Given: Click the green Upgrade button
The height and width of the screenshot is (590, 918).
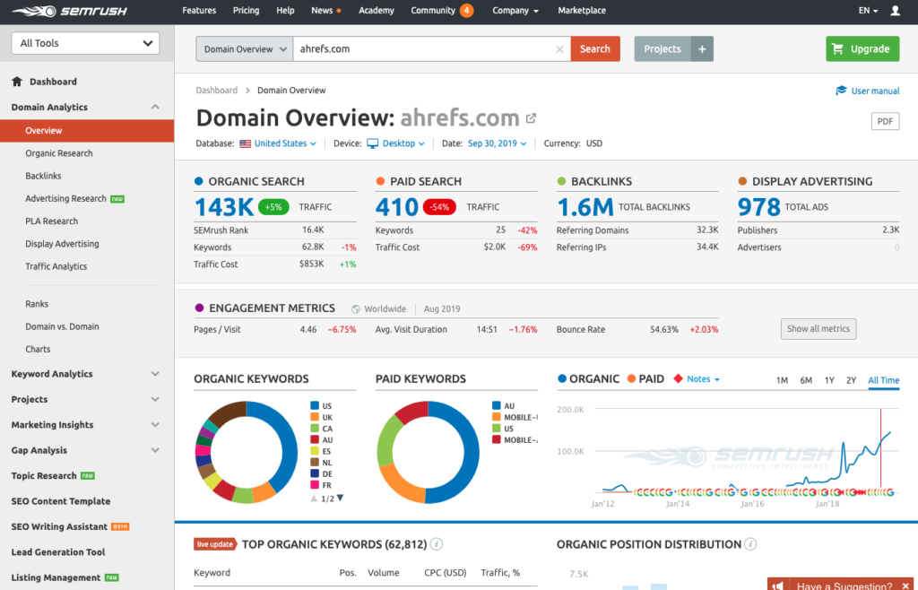Looking at the screenshot, I should coord(862,49).
